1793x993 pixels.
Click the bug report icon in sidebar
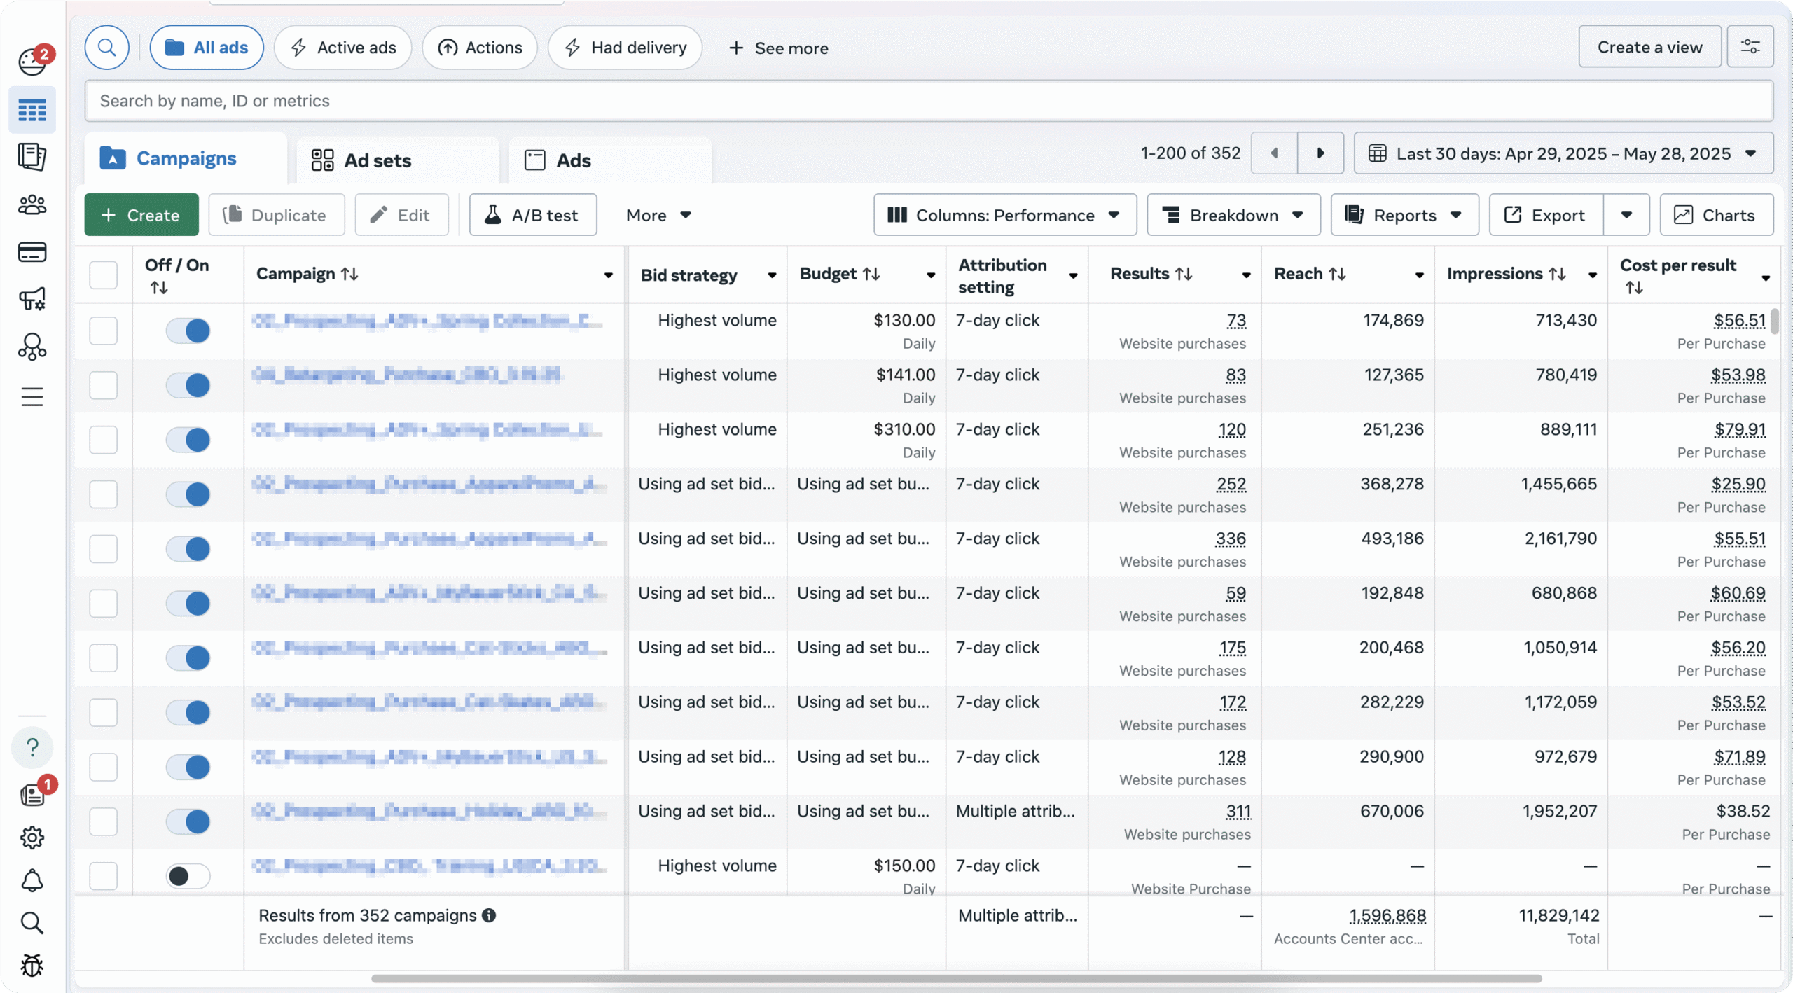click(x=32, y=966)
